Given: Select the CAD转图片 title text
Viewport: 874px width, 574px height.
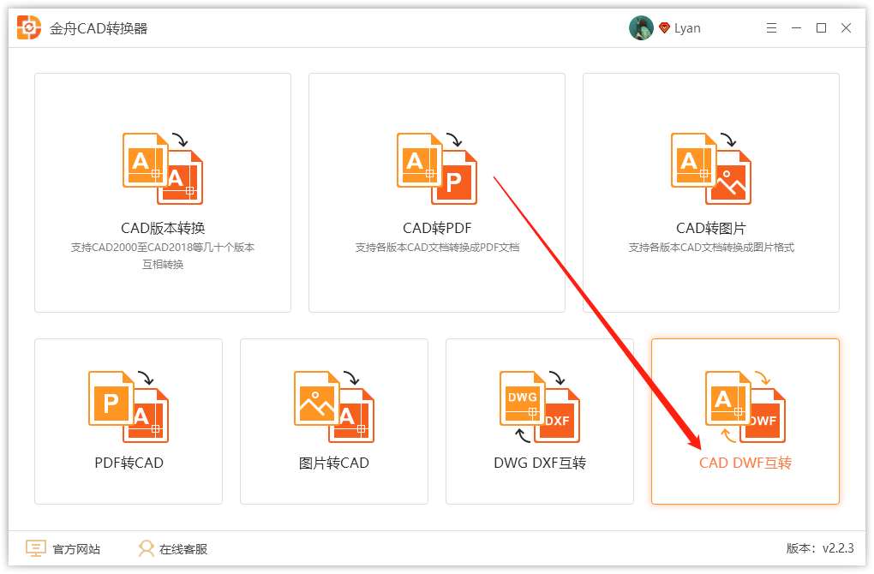Looking at the screenshot, I should pyautogui.click(x=710, y=228).
